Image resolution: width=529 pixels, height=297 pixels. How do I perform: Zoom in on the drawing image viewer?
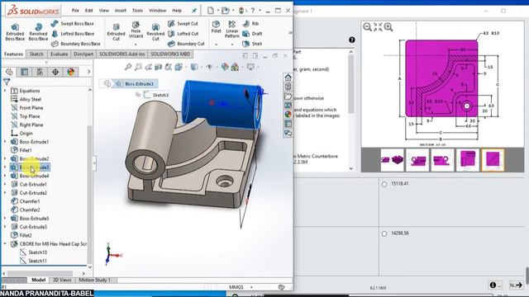pyautogui.click(x=388, y=26)
